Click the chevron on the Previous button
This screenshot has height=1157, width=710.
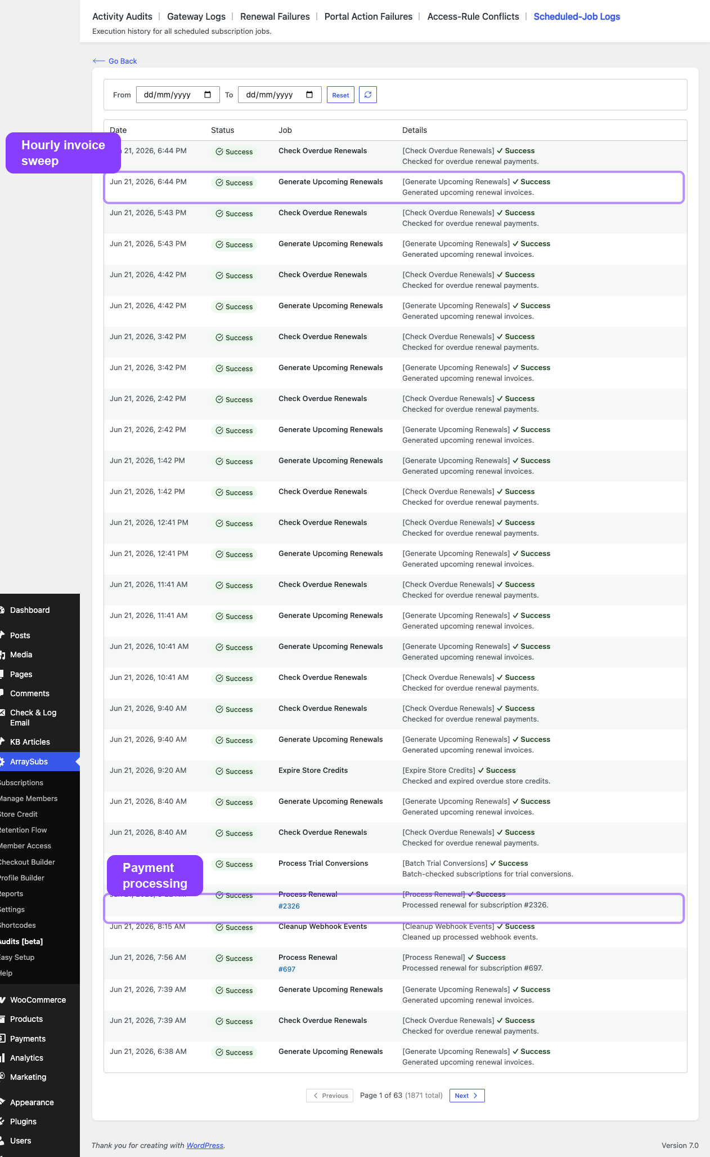click(x=316, y=1096)
